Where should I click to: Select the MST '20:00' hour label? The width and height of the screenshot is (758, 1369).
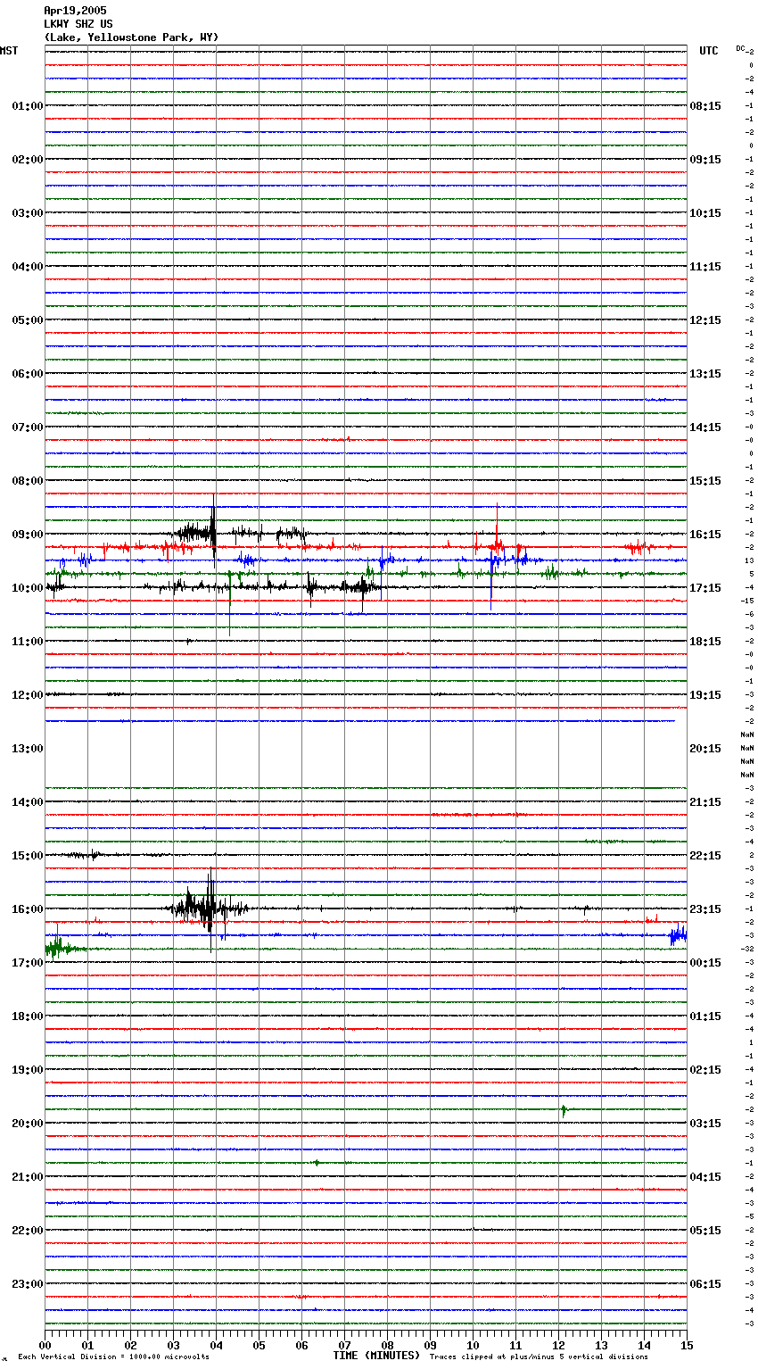point(28,1124)
